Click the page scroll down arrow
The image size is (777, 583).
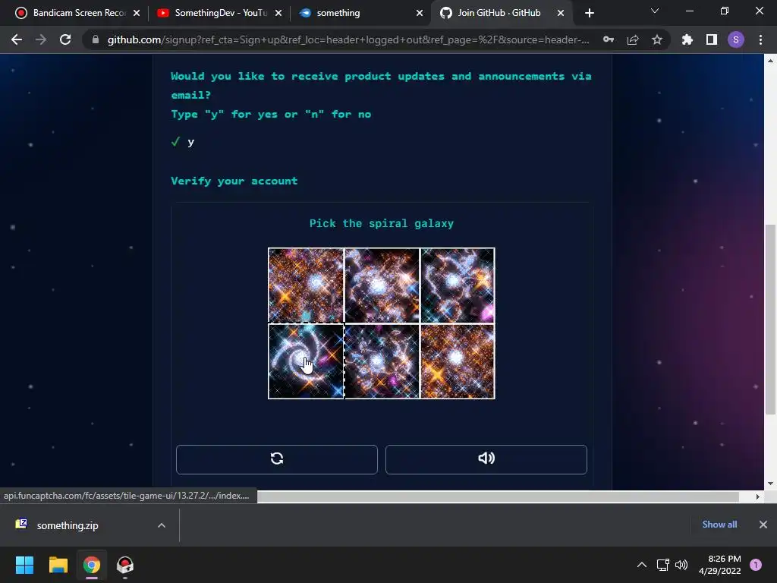click(770, 484)
